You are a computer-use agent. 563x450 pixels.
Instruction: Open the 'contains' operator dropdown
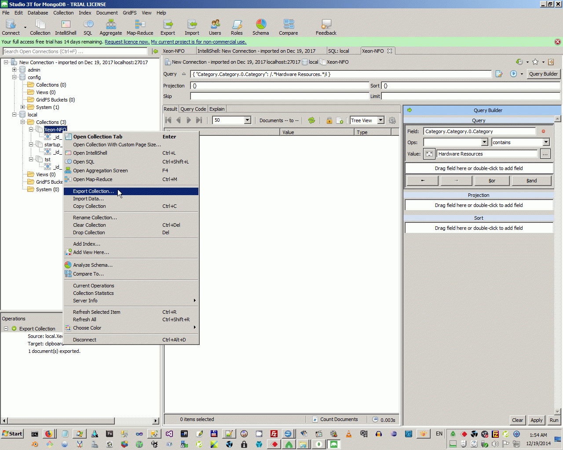pos(546,142)
